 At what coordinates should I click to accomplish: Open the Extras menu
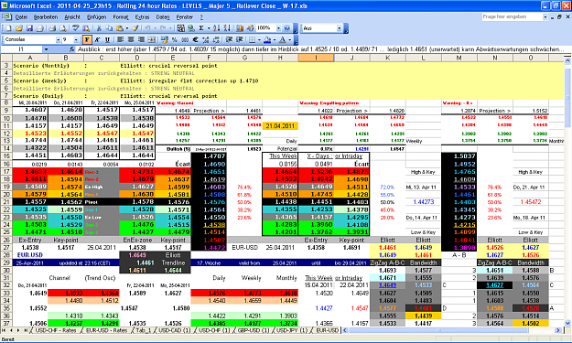coord(142,16)
